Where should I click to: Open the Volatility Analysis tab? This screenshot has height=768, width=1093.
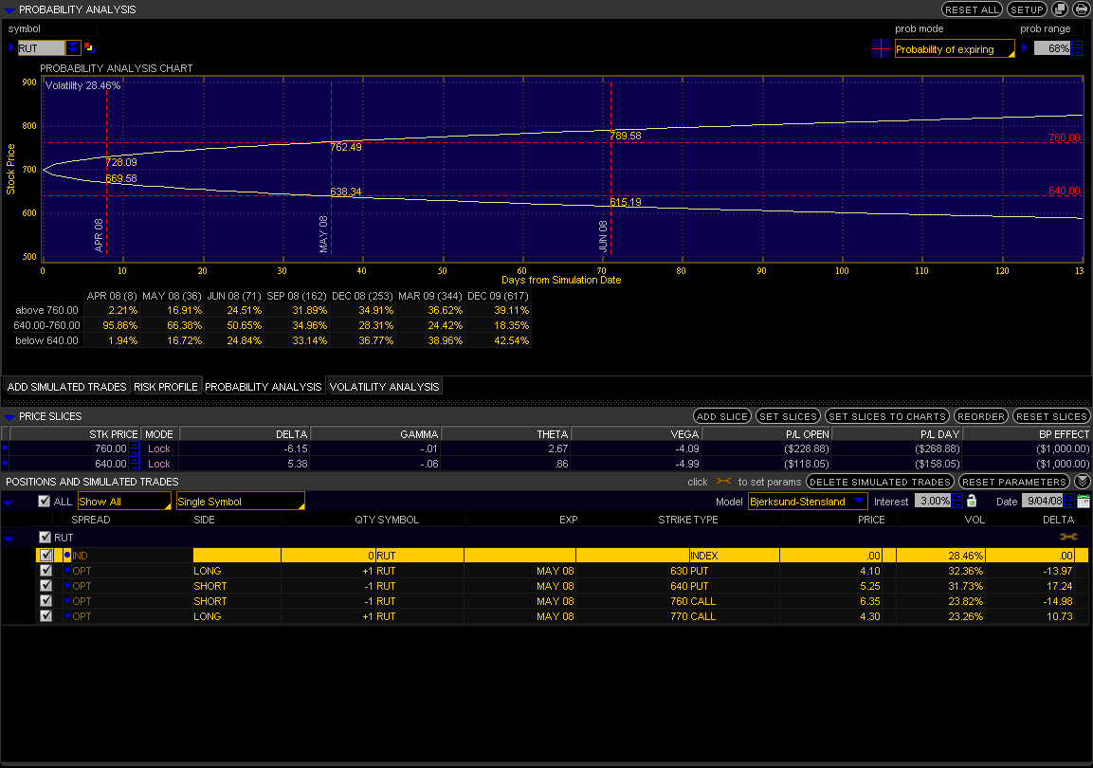click(x=384, y=387)
